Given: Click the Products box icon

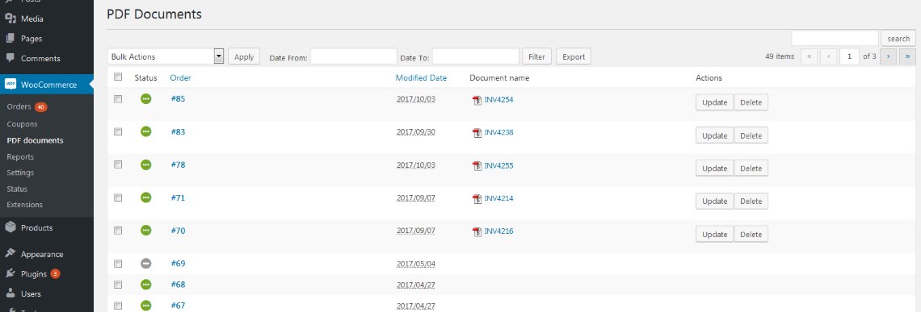Looking at the screenshot, I should [x=10, y=227].
